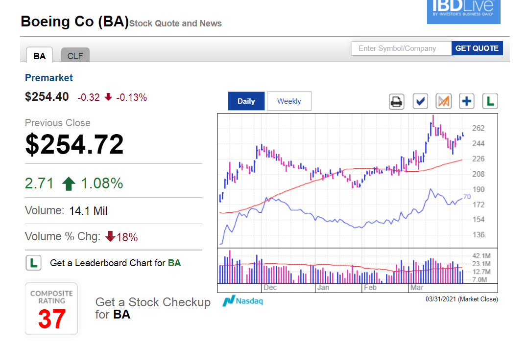The image size is (527, 342).
Task: Click the relative strength value 70 on chart
Action: click(467, 197)
